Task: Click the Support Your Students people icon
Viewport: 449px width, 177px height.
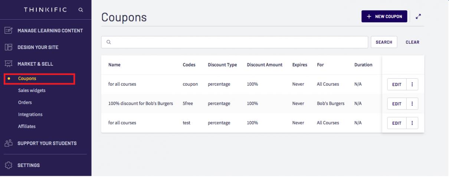Action: [x=8, y=143]
